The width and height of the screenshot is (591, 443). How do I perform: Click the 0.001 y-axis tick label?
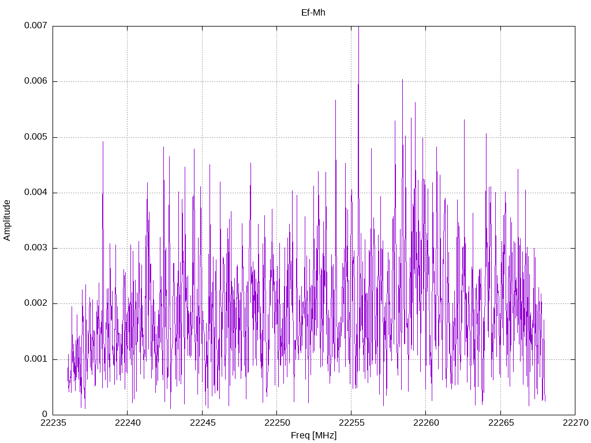point(36,359)
